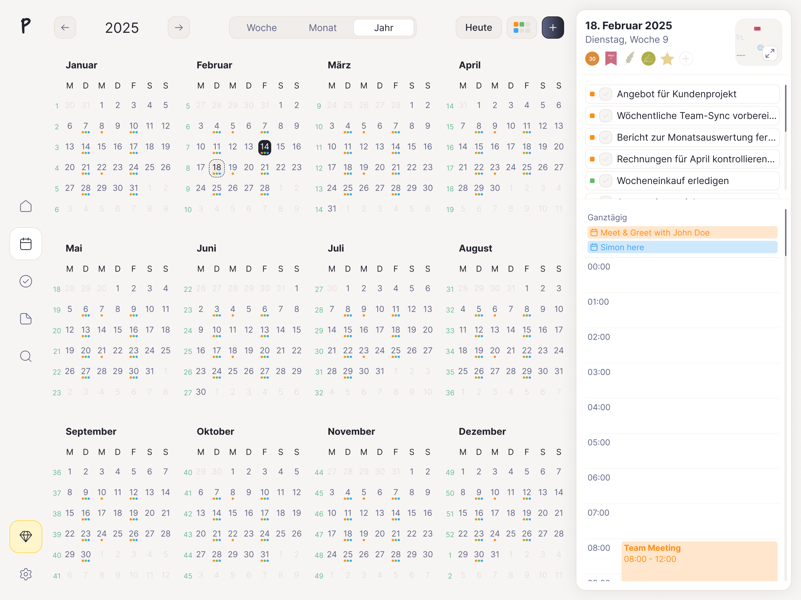Click the task list scrollbar
Screen dimensions: 801x600
click(x=785, y=109)
